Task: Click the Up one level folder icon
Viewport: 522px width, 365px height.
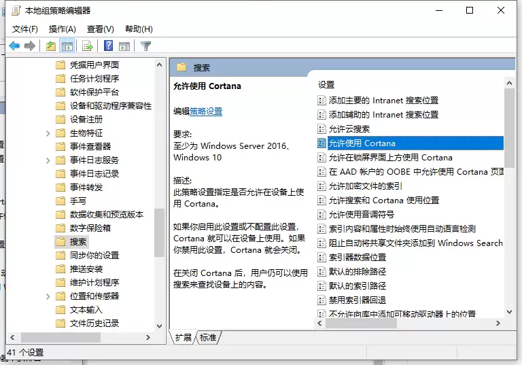Action: [x=51, y=46]
